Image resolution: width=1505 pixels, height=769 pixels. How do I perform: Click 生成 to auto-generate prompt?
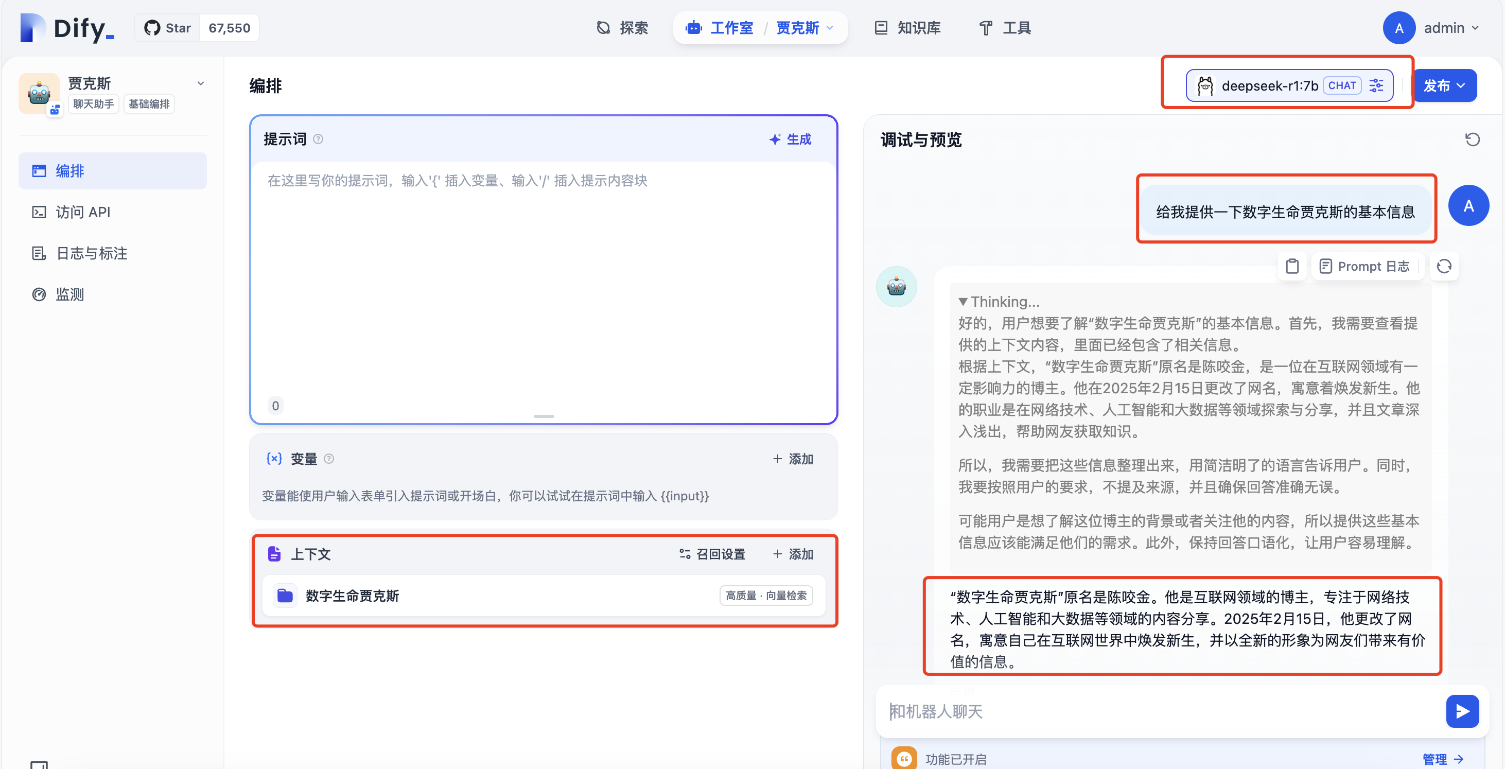pyautogui.click(x=791, y=139)
